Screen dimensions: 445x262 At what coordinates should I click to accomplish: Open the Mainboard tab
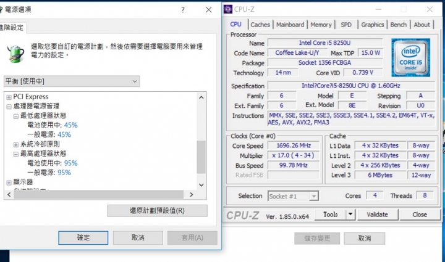[x=290, y=25]
